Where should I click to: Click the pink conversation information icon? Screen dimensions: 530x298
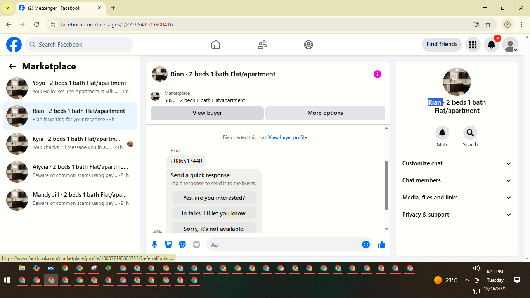pos(378,74)
